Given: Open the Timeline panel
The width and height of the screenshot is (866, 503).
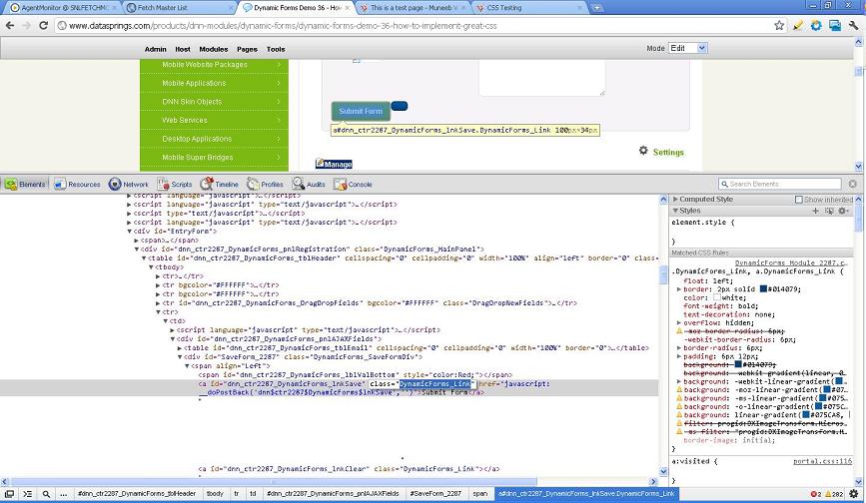Looking at the screenshot, I should pyautogui.click(x=220, y=185).
